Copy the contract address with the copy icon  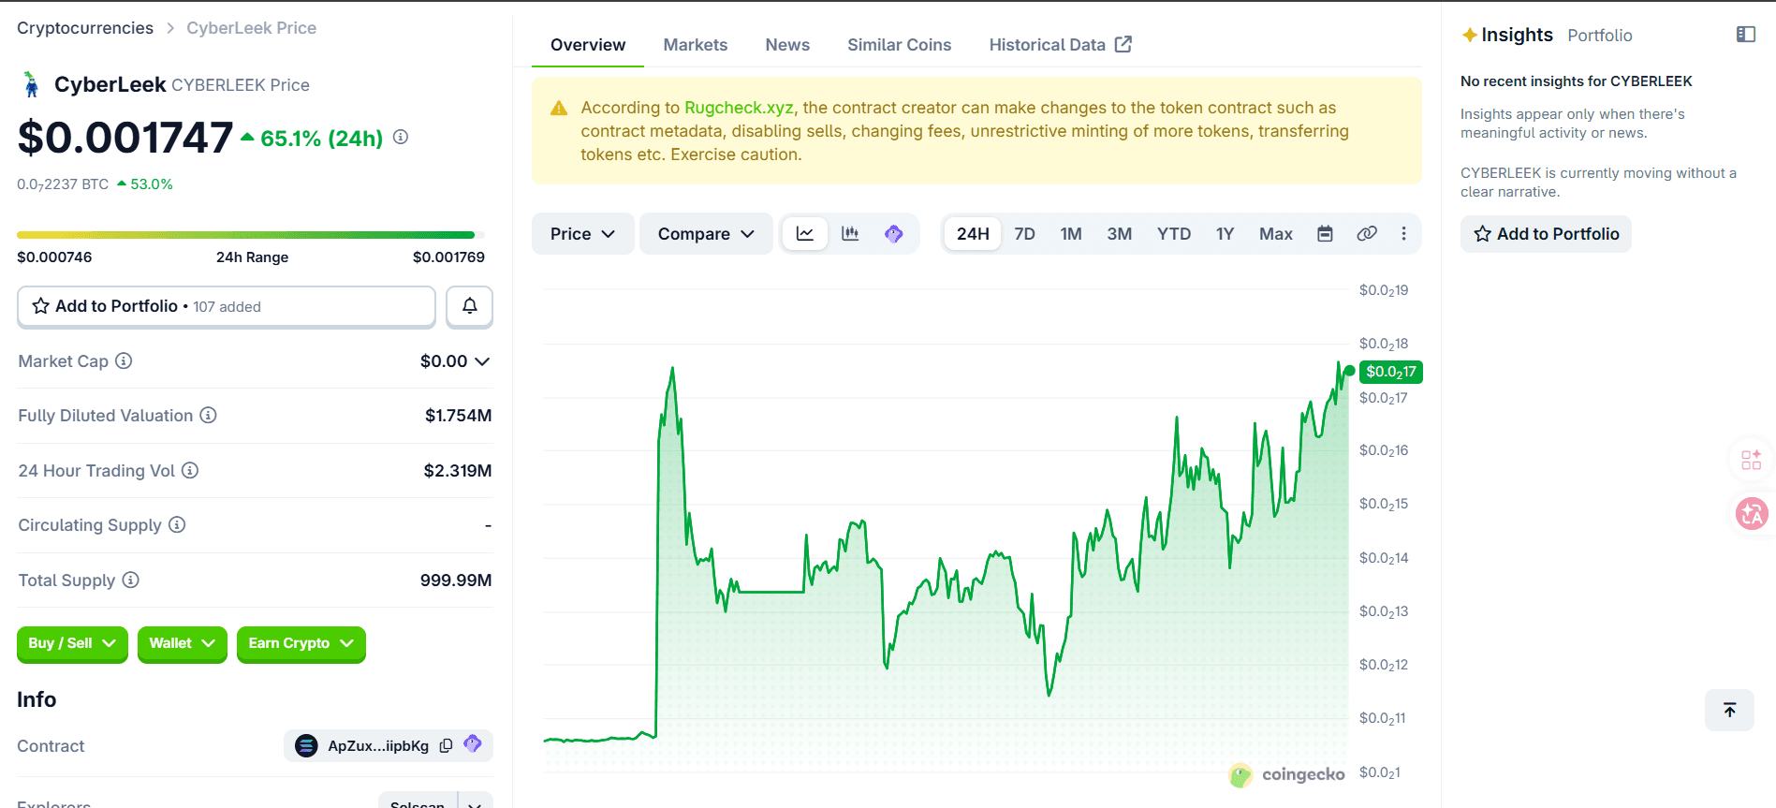point(447,745)
